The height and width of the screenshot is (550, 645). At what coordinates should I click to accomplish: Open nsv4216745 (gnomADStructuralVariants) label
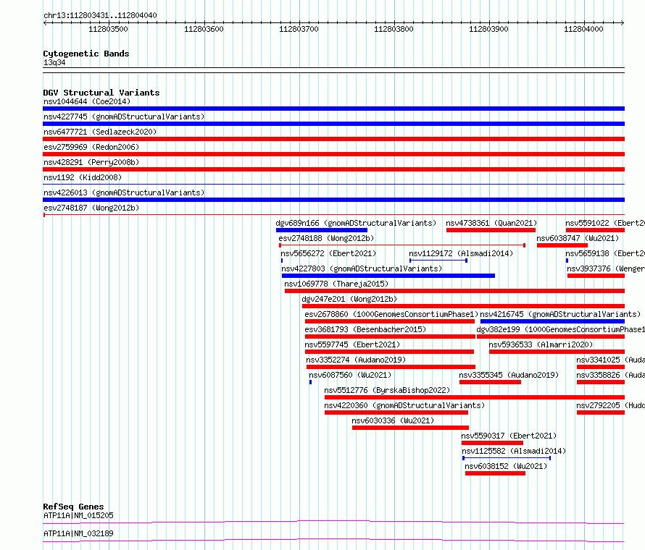coord(560,314)
